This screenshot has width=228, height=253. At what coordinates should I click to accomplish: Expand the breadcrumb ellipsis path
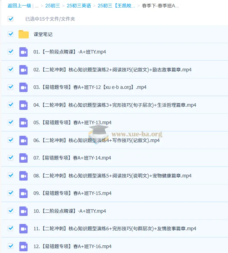36,6
